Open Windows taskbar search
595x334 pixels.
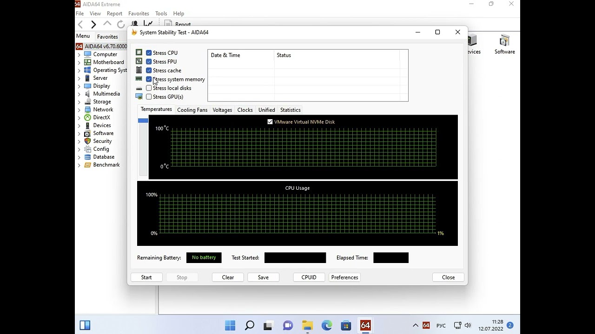click(x=250, y=325)
